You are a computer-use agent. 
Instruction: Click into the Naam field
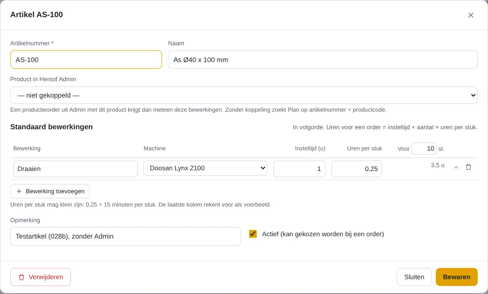pos(322,60)
